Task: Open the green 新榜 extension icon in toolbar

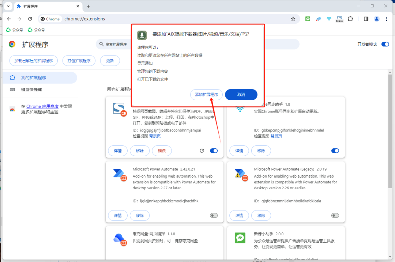Action: [x=308, y=19]
